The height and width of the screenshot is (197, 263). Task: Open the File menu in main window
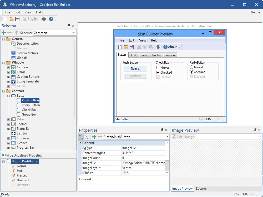point(8,12)
